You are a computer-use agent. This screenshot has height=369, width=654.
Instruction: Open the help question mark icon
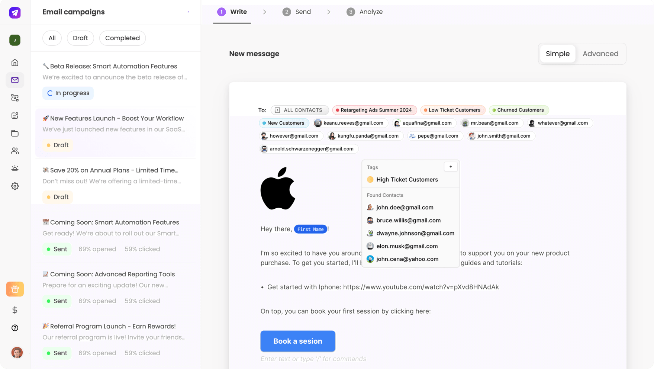(15, 328)
